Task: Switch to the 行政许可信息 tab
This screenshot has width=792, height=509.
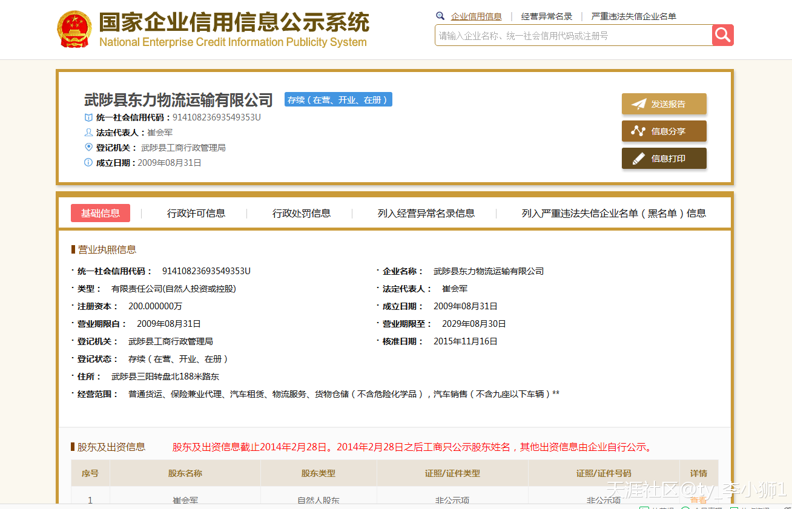Action: pyautogui.click(x=196, y=213)
